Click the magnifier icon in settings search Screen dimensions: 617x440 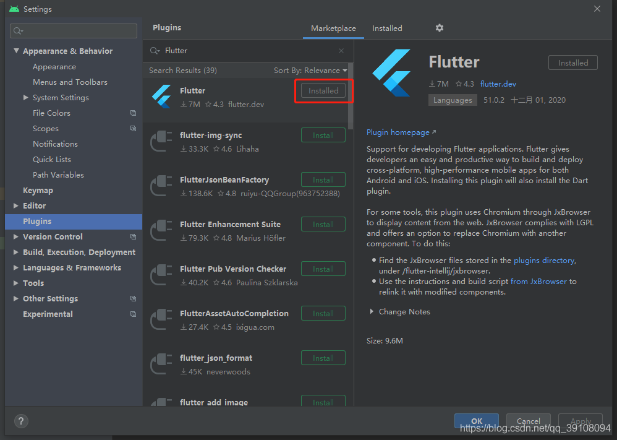18,31
